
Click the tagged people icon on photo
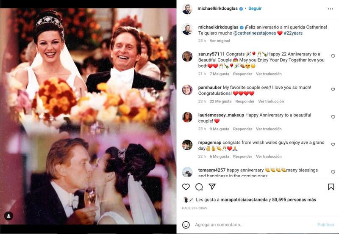point(8,216)
